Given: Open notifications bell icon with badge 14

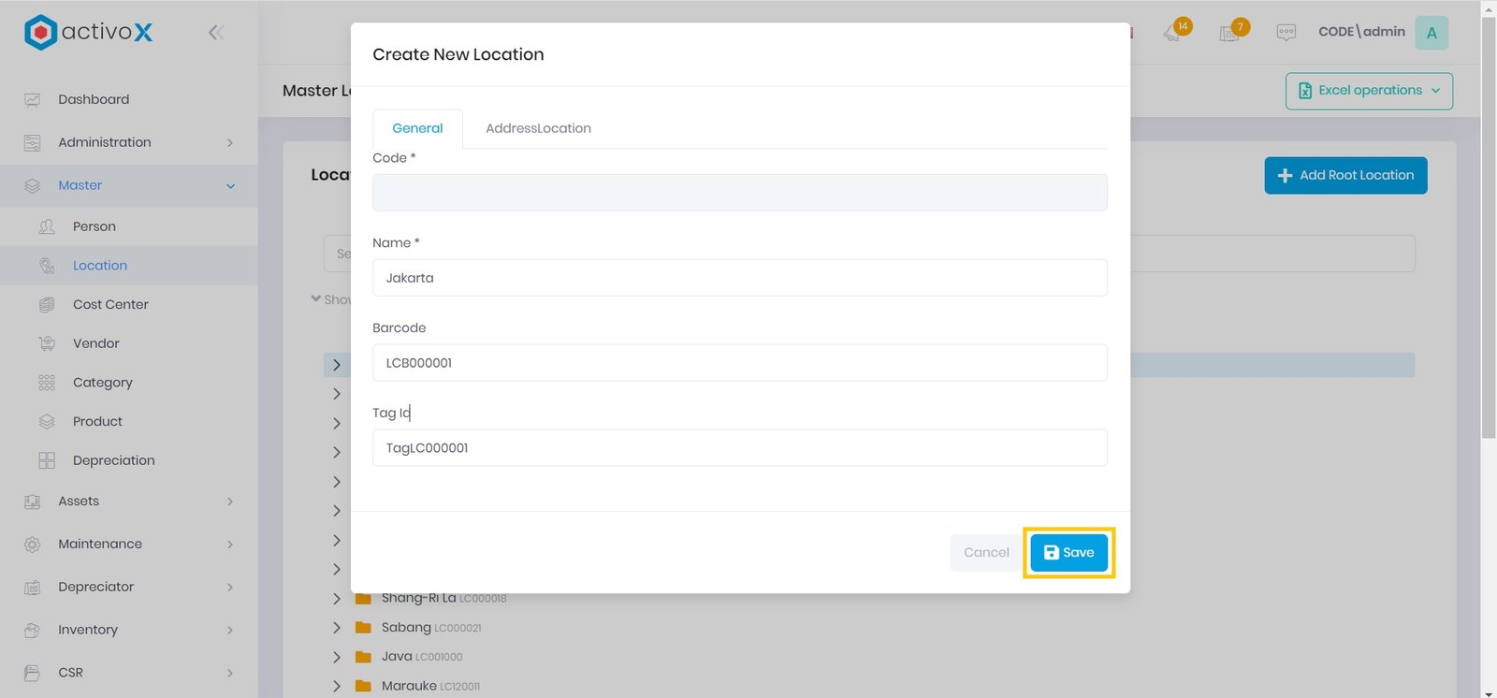Looking at the screenshot, I should tap(1173, 33).
